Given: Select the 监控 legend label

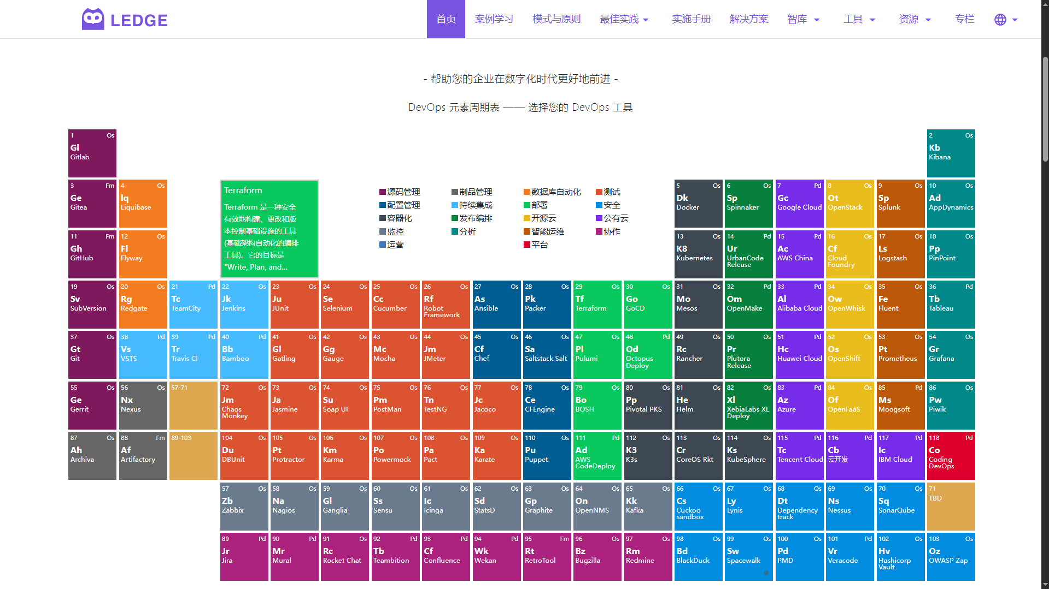Looking at the screenshot, I should click(x=395, y=232).
